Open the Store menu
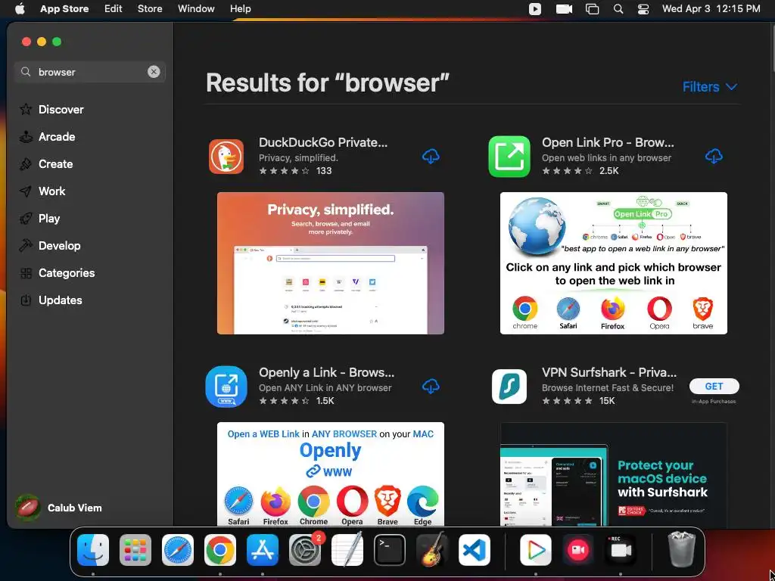The width and height of the screenshot is (775, 581). (150, 8)
